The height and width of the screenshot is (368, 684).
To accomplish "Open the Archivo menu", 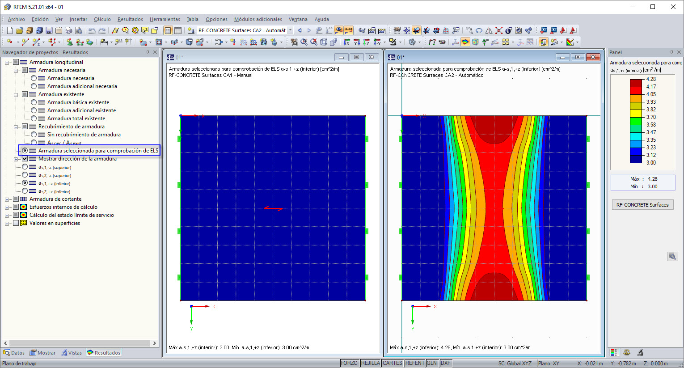I will pos(17,19).
